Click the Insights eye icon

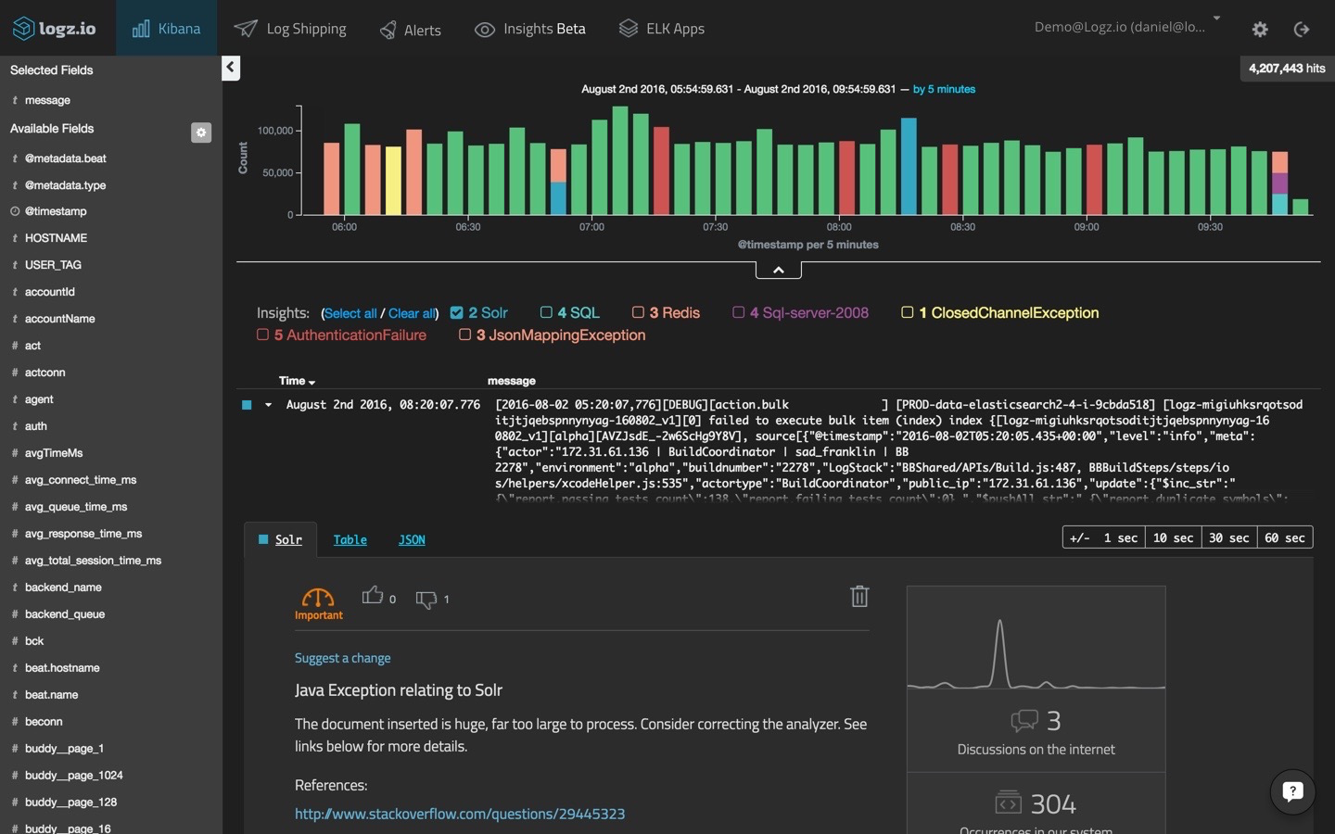[x=485, y=30]
